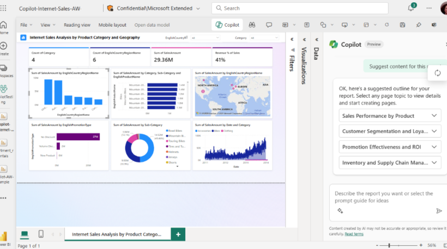Select the Sum of SalesAmount 29.36M card
The height and width of the screenshot is (249, 447).
pos(181,57)
